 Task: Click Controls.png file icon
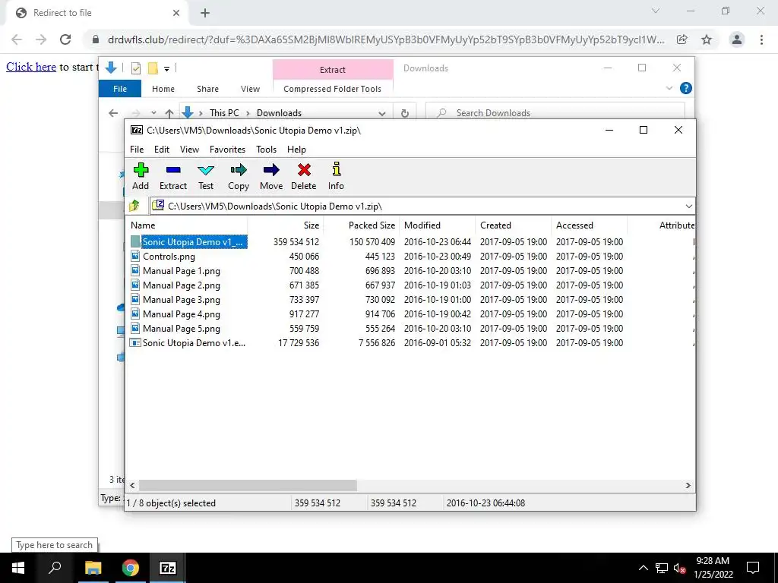point(135,257)
